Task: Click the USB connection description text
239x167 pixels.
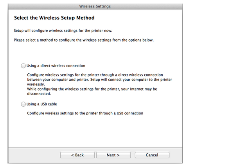Action: [x=85, y=113]
